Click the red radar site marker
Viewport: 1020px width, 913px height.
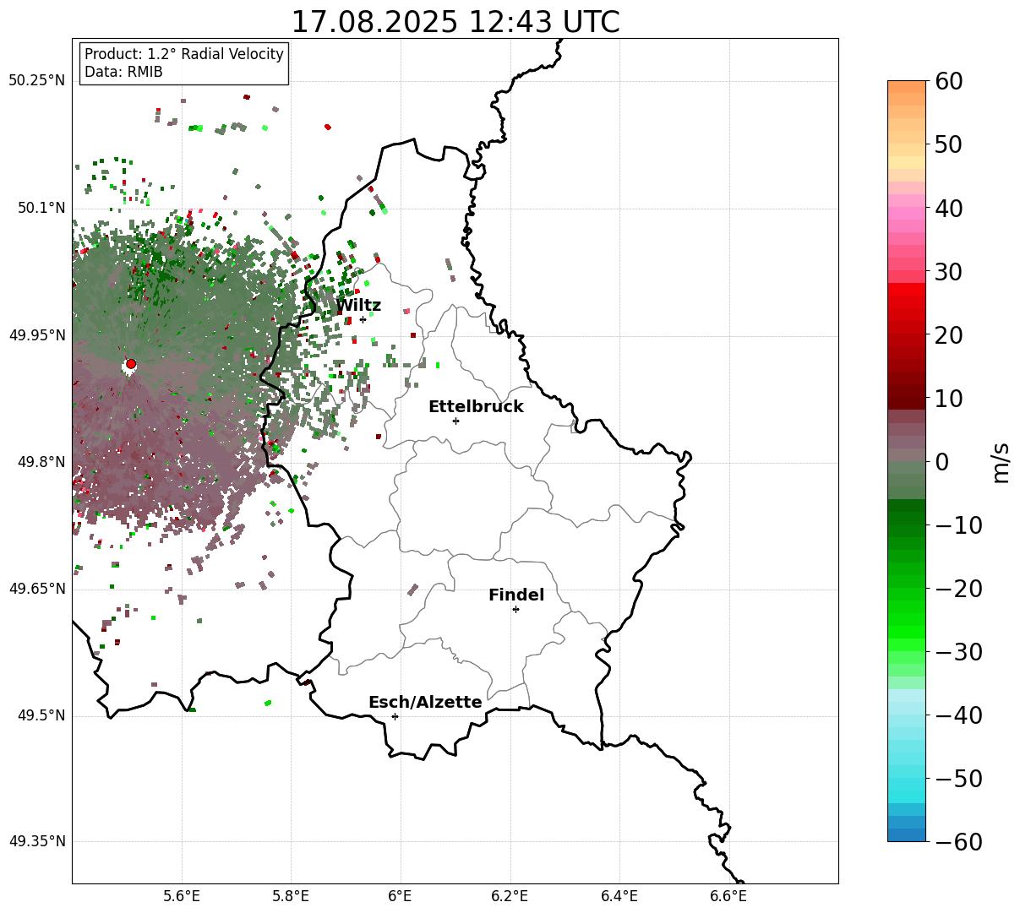coord(130,364)
